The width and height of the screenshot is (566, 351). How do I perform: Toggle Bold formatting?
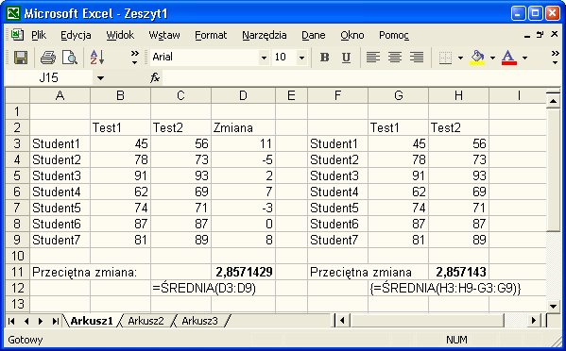point(324,57)
